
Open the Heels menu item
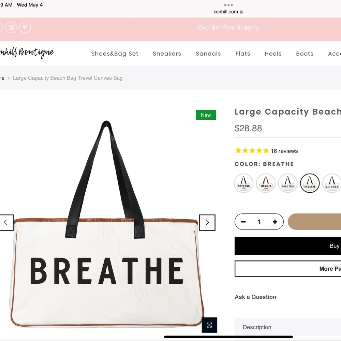click(x=273, y=54)
